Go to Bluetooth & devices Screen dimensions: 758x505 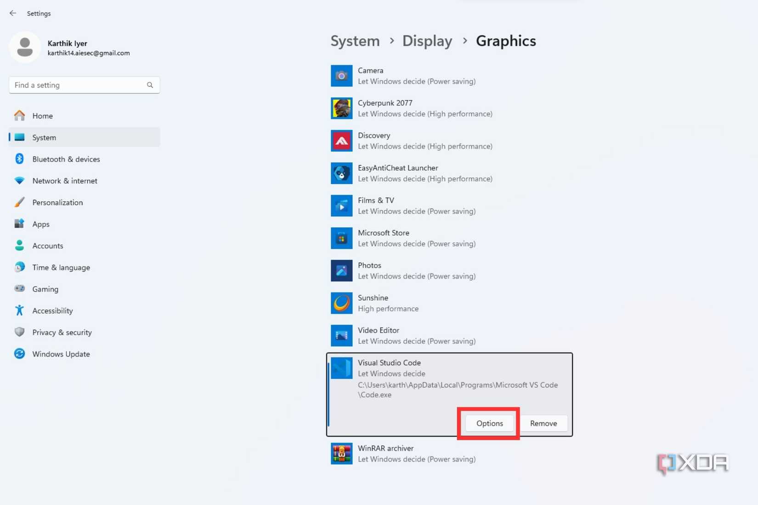coord(84,159)
